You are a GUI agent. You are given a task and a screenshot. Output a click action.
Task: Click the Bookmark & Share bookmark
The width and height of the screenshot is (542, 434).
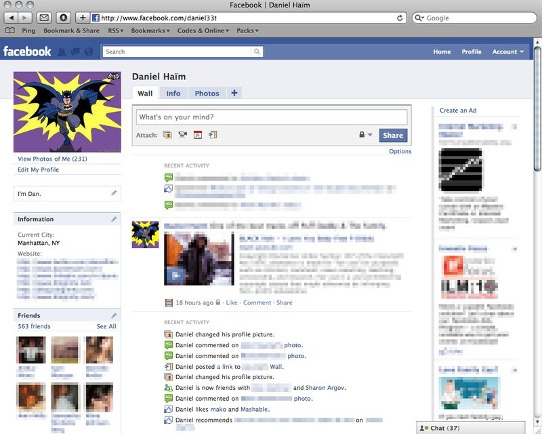click(x=71, y=31)
